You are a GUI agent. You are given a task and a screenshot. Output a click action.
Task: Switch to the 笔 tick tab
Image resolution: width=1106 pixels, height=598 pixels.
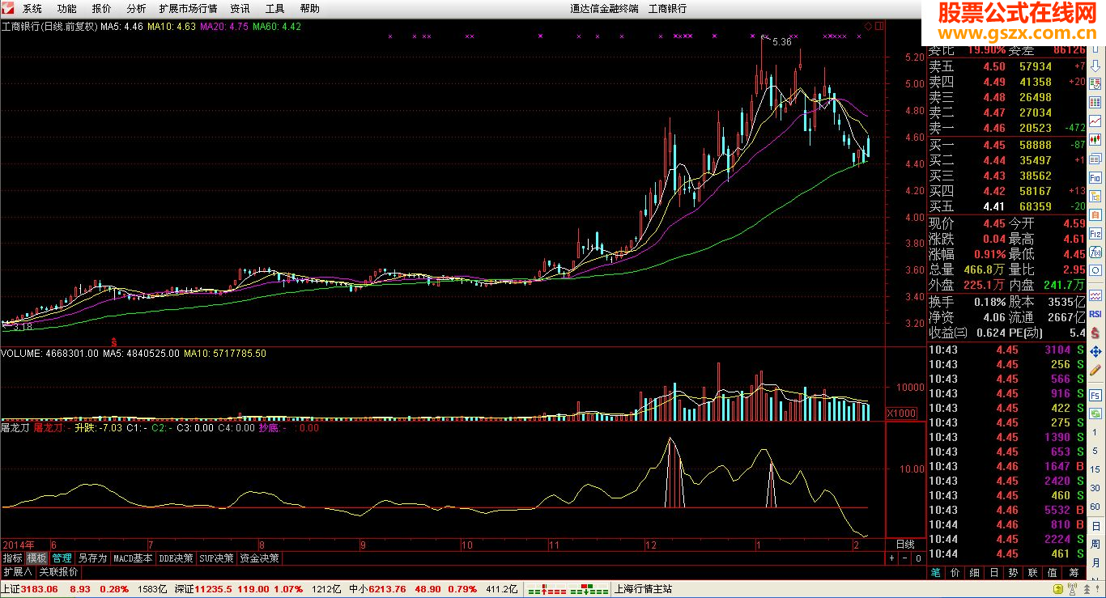coord(935,572)
